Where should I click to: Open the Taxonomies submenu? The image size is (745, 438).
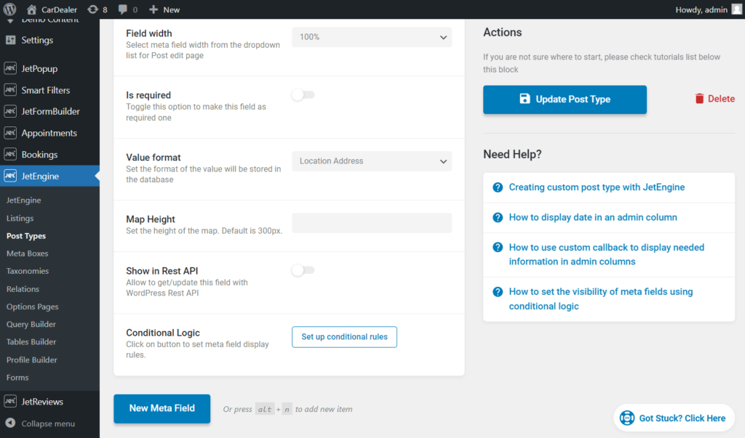(28, 271)
